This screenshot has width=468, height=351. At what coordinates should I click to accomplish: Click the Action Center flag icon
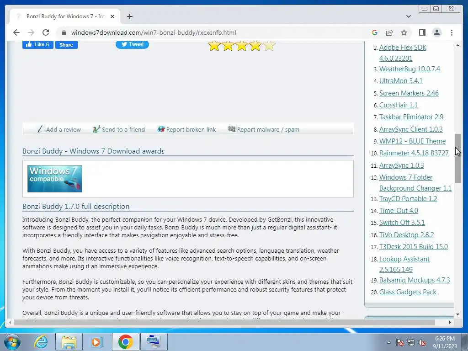click(x=400, y=342)
